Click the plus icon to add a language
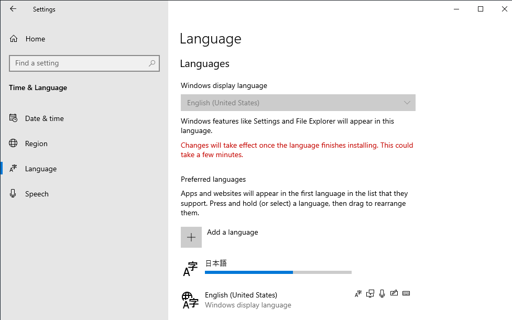 click(x=191, y=237)
